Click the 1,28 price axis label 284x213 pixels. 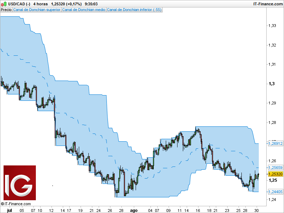(272, 122)
